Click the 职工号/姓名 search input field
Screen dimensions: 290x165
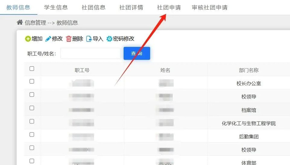tap(90, 53)
